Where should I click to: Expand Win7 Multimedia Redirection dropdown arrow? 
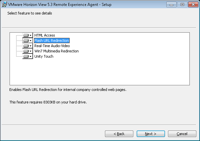pos(31,51)
